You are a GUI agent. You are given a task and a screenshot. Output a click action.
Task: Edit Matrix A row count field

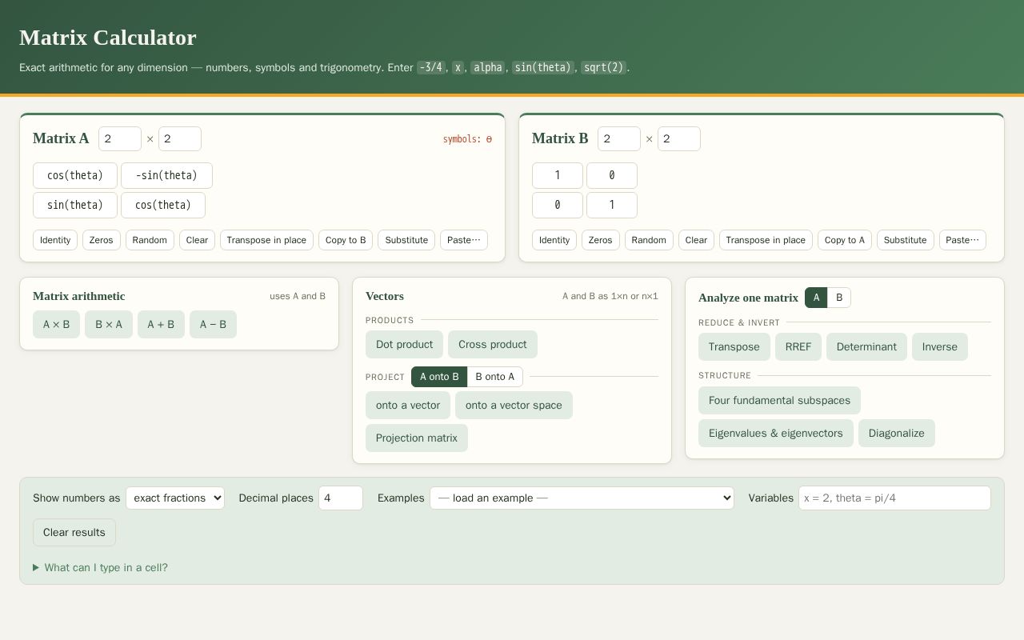point(120,138)
